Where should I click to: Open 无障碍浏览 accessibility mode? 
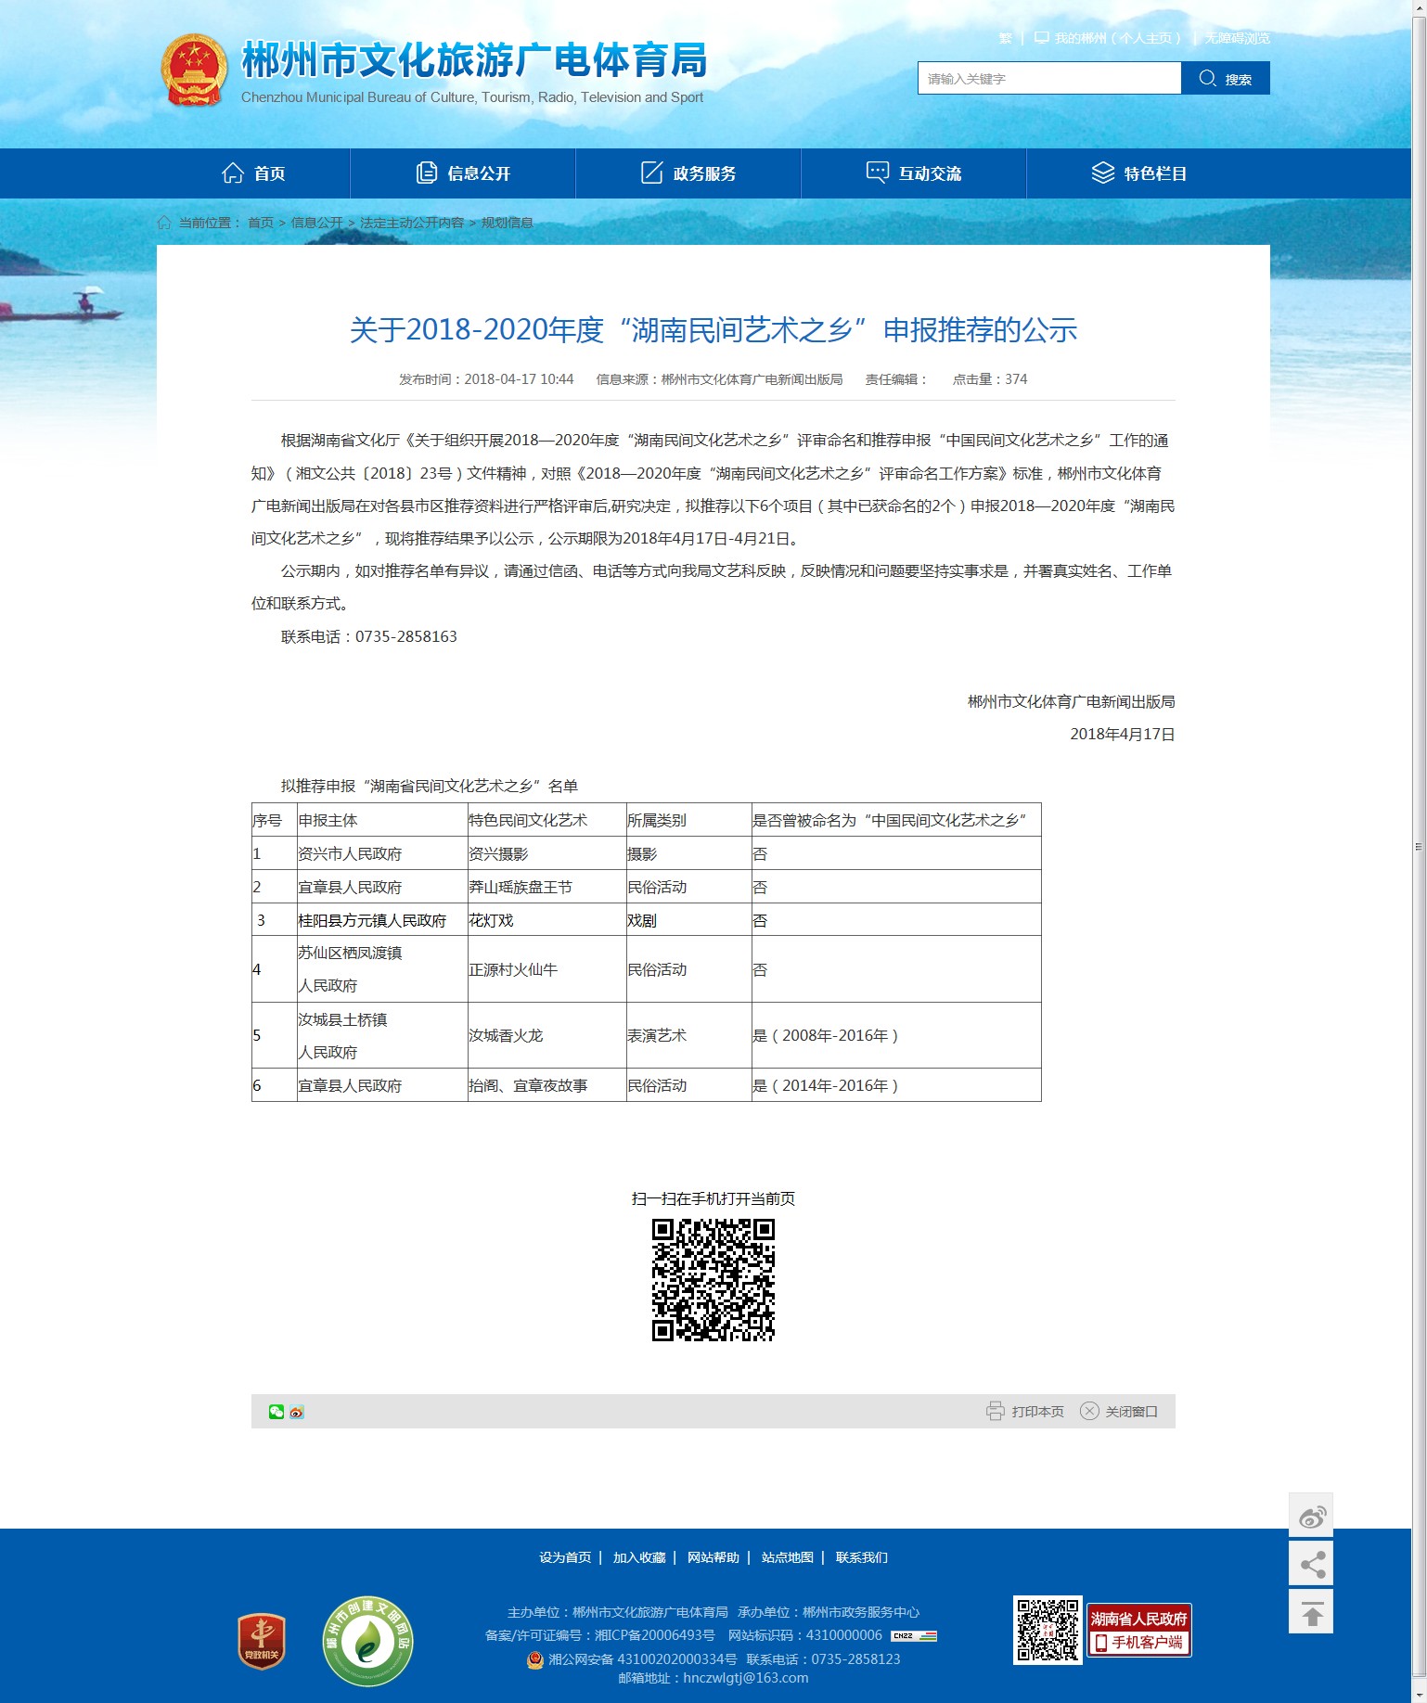[x=1238, y=38]
